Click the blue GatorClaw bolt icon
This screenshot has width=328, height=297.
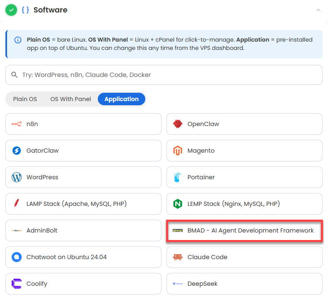[17, 151]
